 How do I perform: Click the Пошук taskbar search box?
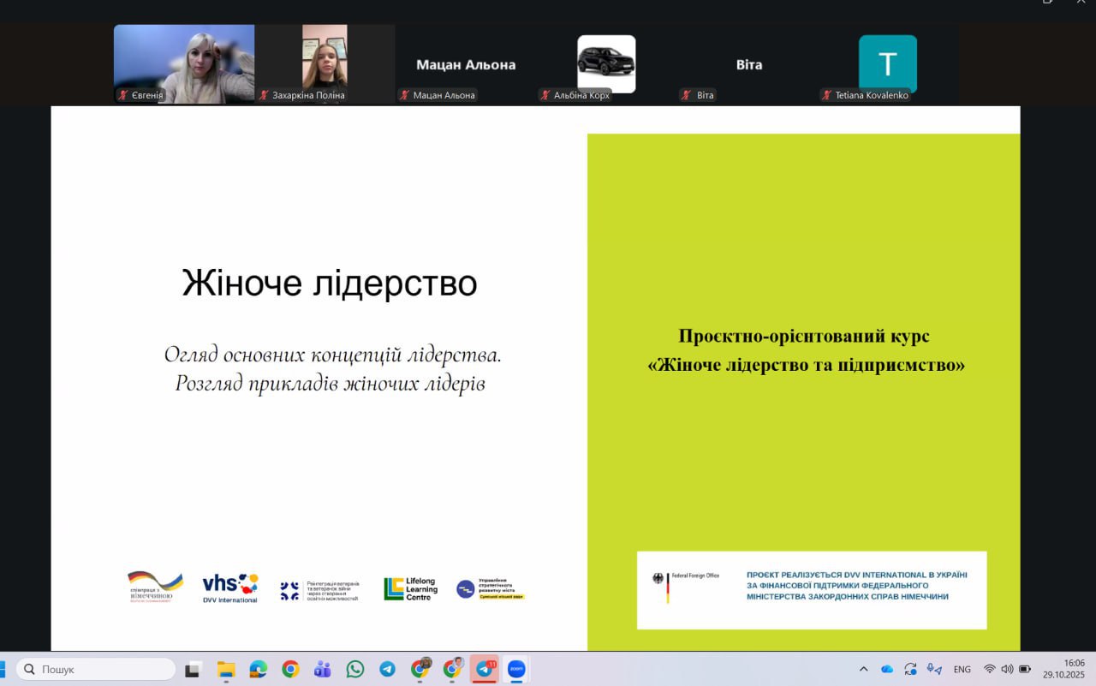pos(96,669)
